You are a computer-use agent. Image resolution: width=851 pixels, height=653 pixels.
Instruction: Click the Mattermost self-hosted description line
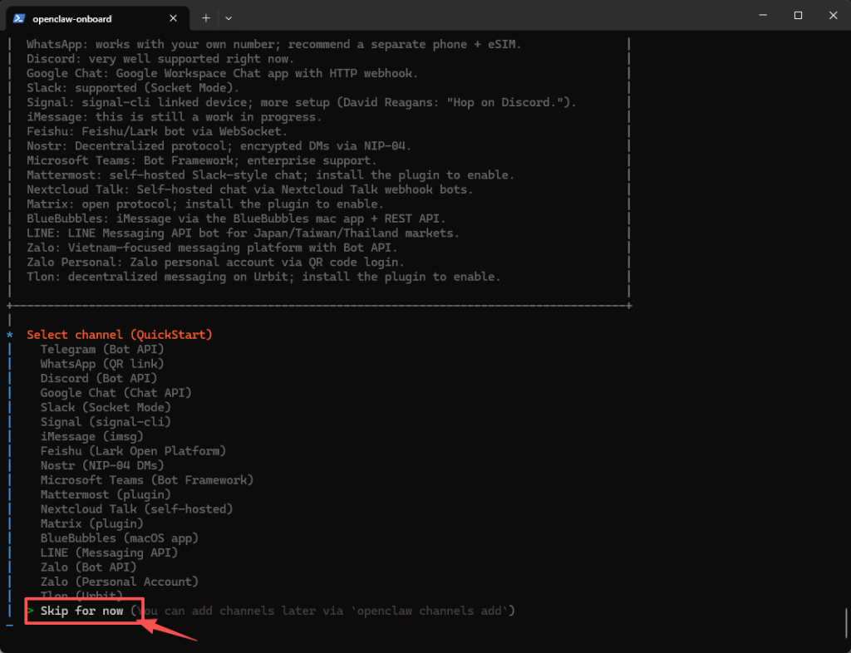click(x=271, y=175)
